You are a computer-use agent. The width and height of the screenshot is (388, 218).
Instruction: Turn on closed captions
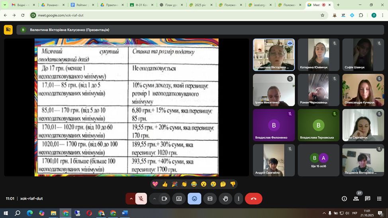(210, 199)
